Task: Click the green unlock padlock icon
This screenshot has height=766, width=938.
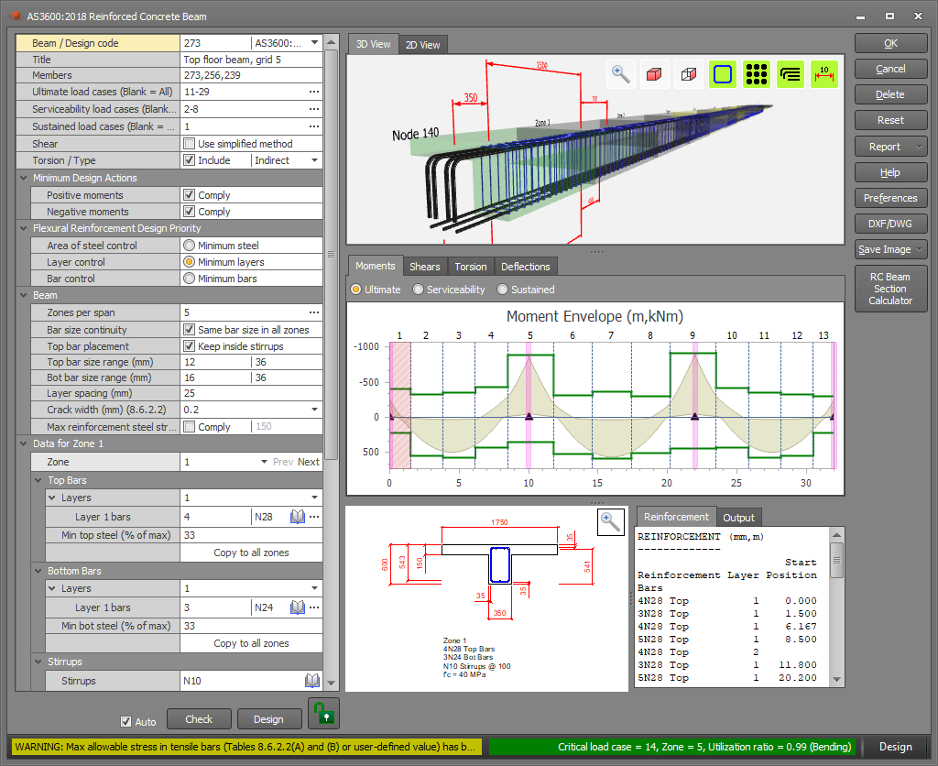Action: point(323,713)
